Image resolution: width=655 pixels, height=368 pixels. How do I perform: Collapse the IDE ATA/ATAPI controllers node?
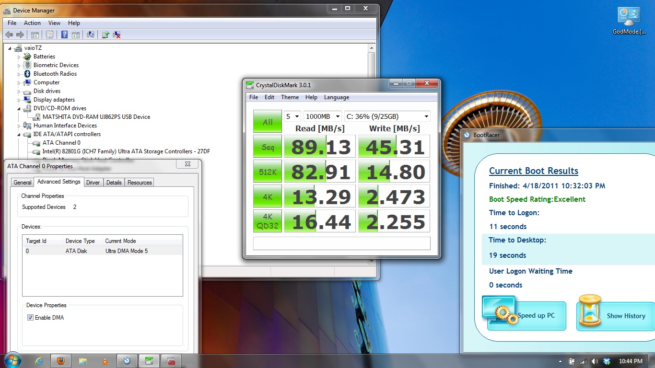tap(19, 134)
